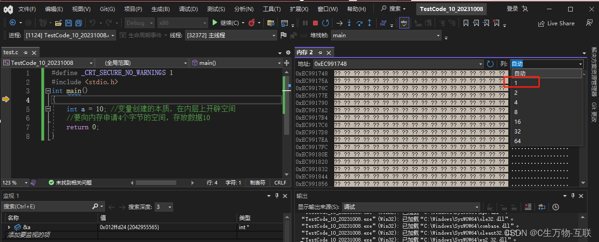Choose column count 16 in the dropdown list
The image size is (599, 242).
pos(547,122)
